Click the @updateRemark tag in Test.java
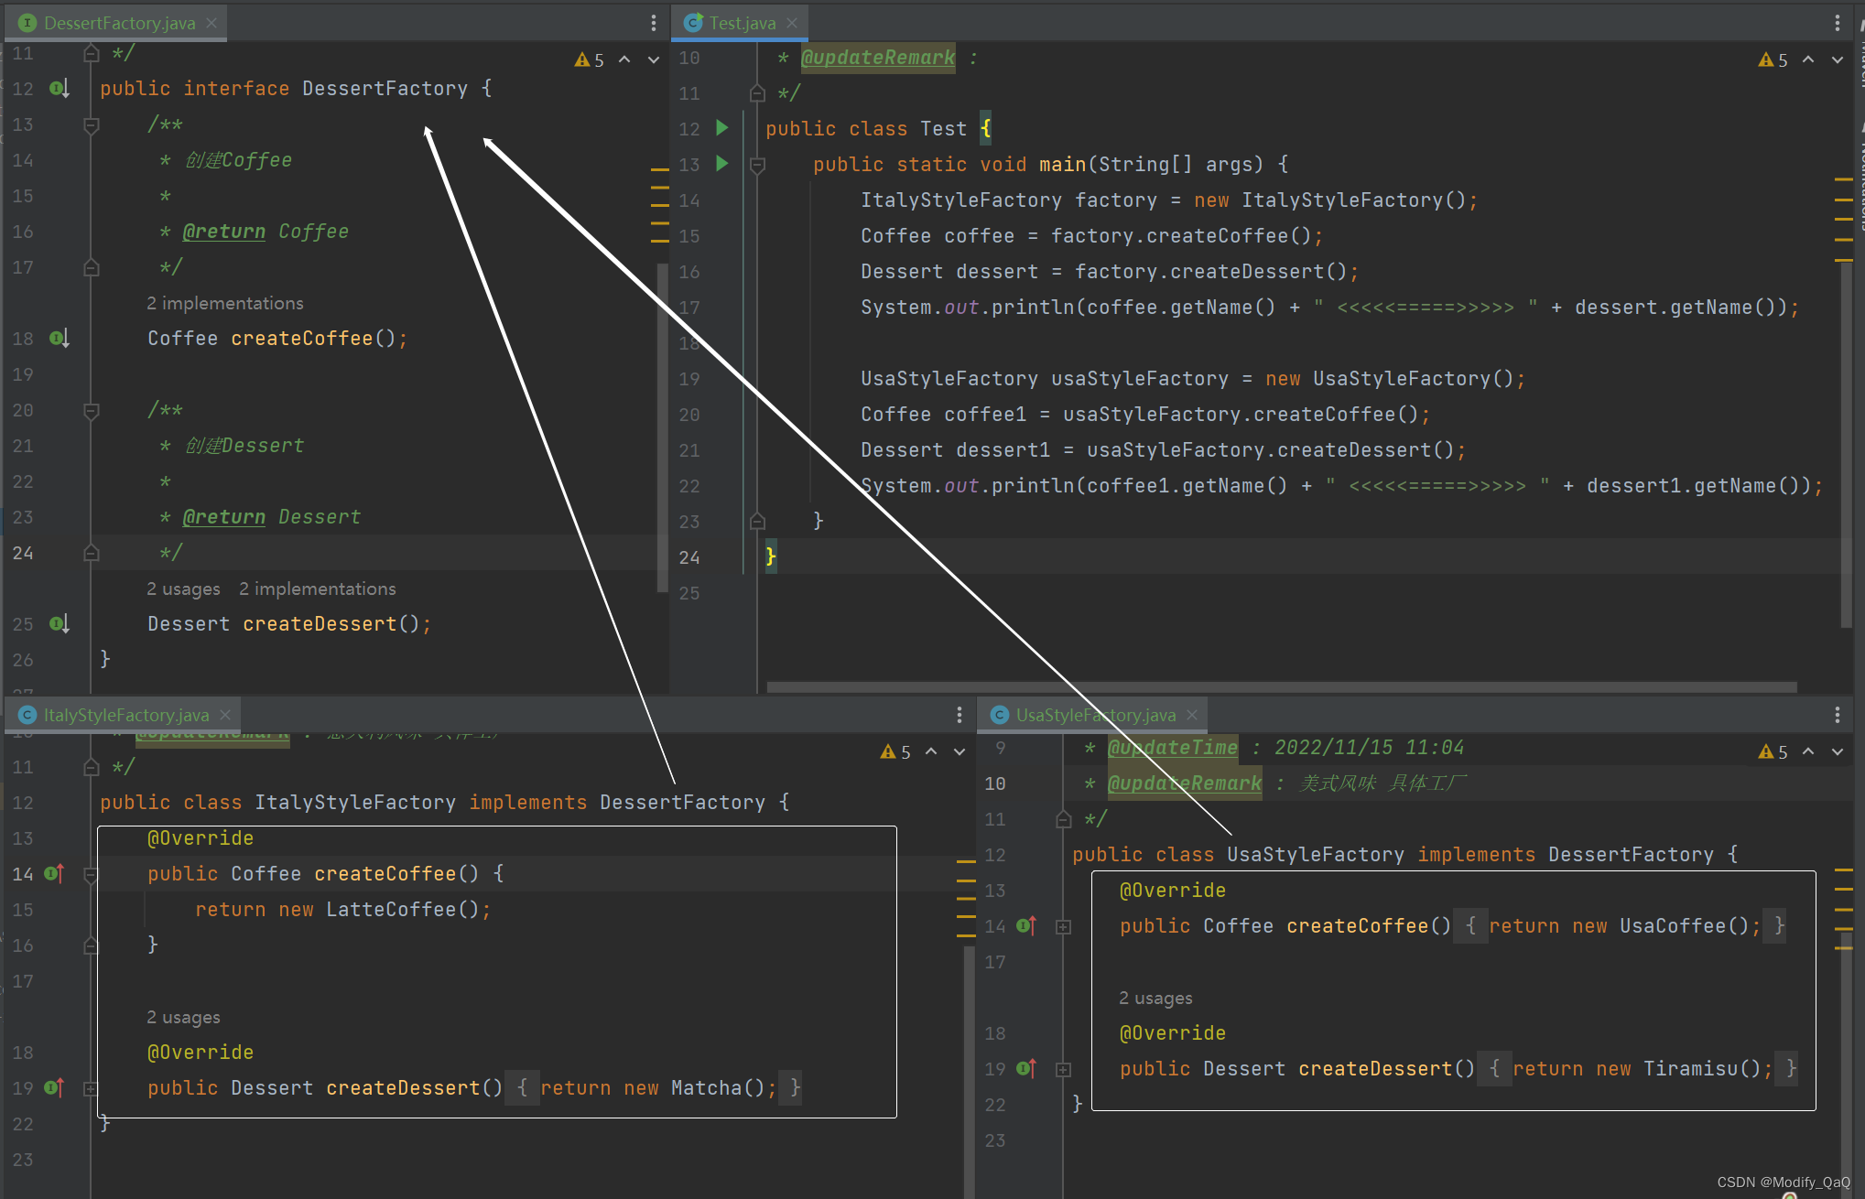 [x=878, y=58]
